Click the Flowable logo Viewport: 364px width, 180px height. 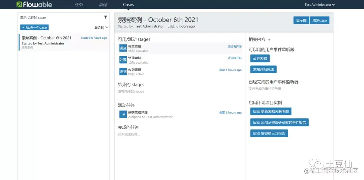tap(34, 4)
